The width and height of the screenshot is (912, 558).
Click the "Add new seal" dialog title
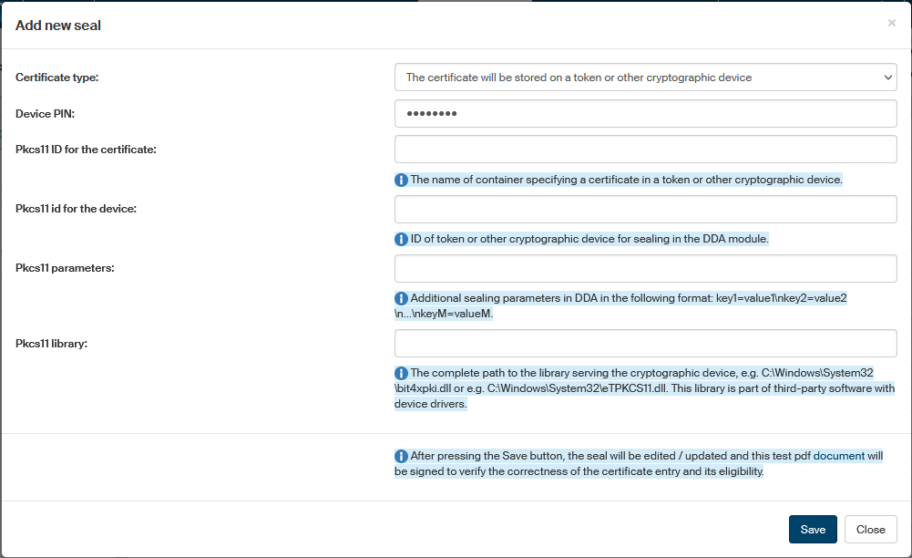click(58, 26)
